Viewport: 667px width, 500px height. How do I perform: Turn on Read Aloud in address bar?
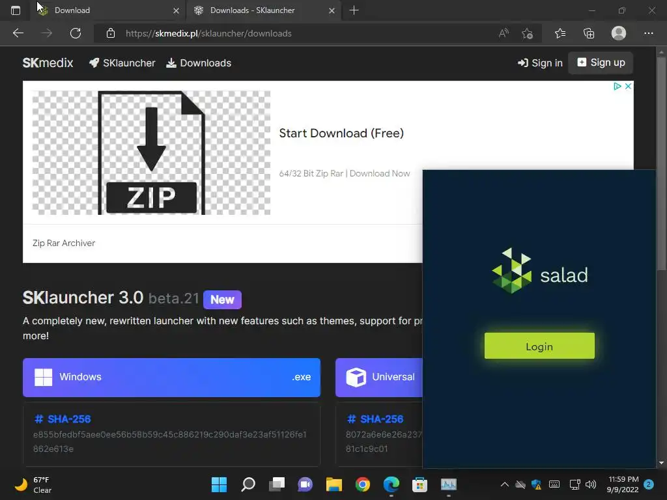(504, 33)
